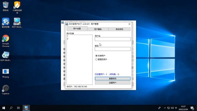197x111 pixels.
Task: Close the 用户管理 dialog
Action: [x=129, y=24]
